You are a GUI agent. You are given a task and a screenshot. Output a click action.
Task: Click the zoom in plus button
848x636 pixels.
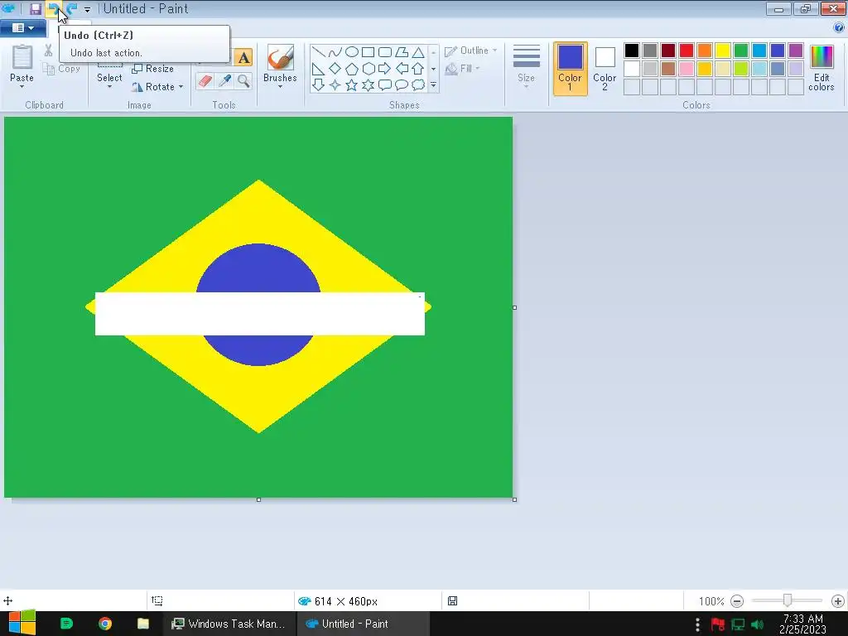[x=838, y=601]
